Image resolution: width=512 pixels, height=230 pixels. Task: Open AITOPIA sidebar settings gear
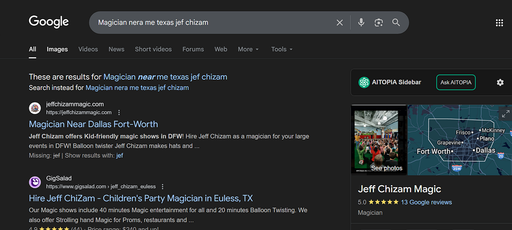tap(500, 82)
